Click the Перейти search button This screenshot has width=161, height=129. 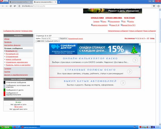pos(63,39)
